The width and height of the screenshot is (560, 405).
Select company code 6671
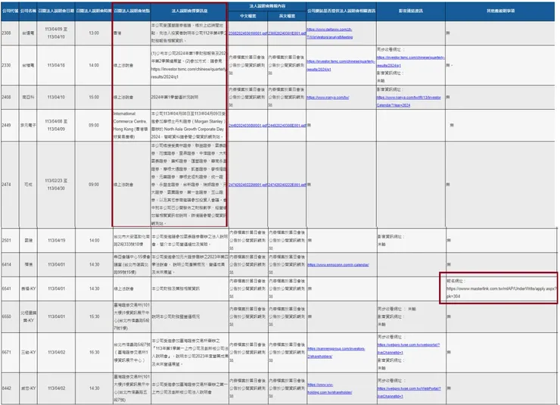coord(6,353)
